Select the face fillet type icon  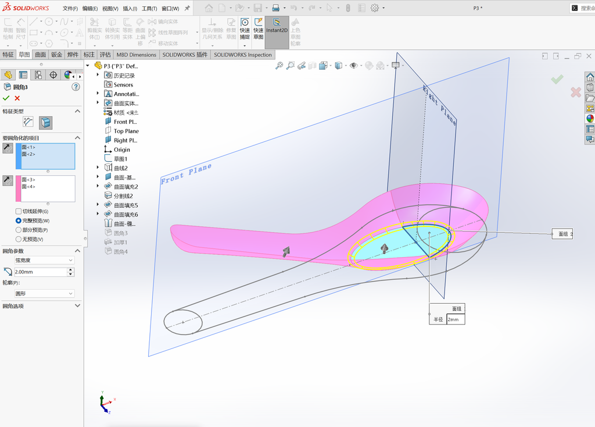click(45, 123)
